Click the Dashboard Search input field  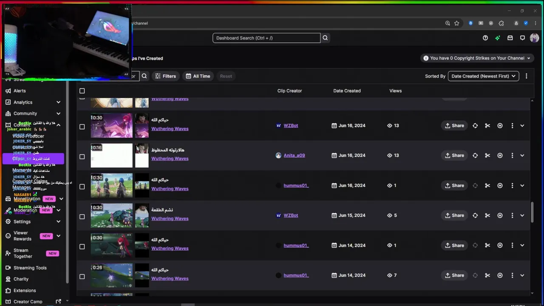(266, 38)
